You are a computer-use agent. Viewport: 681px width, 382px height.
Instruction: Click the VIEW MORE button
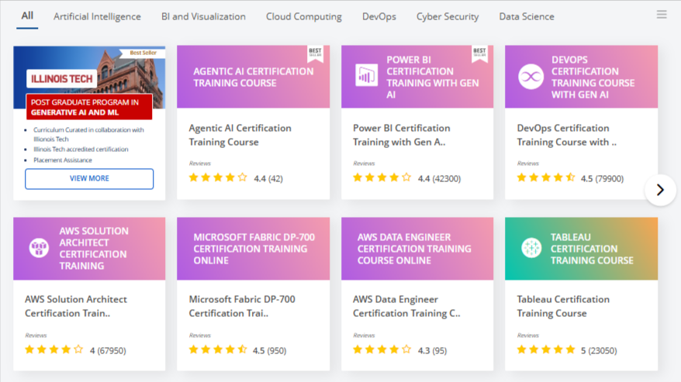[89, 179]
